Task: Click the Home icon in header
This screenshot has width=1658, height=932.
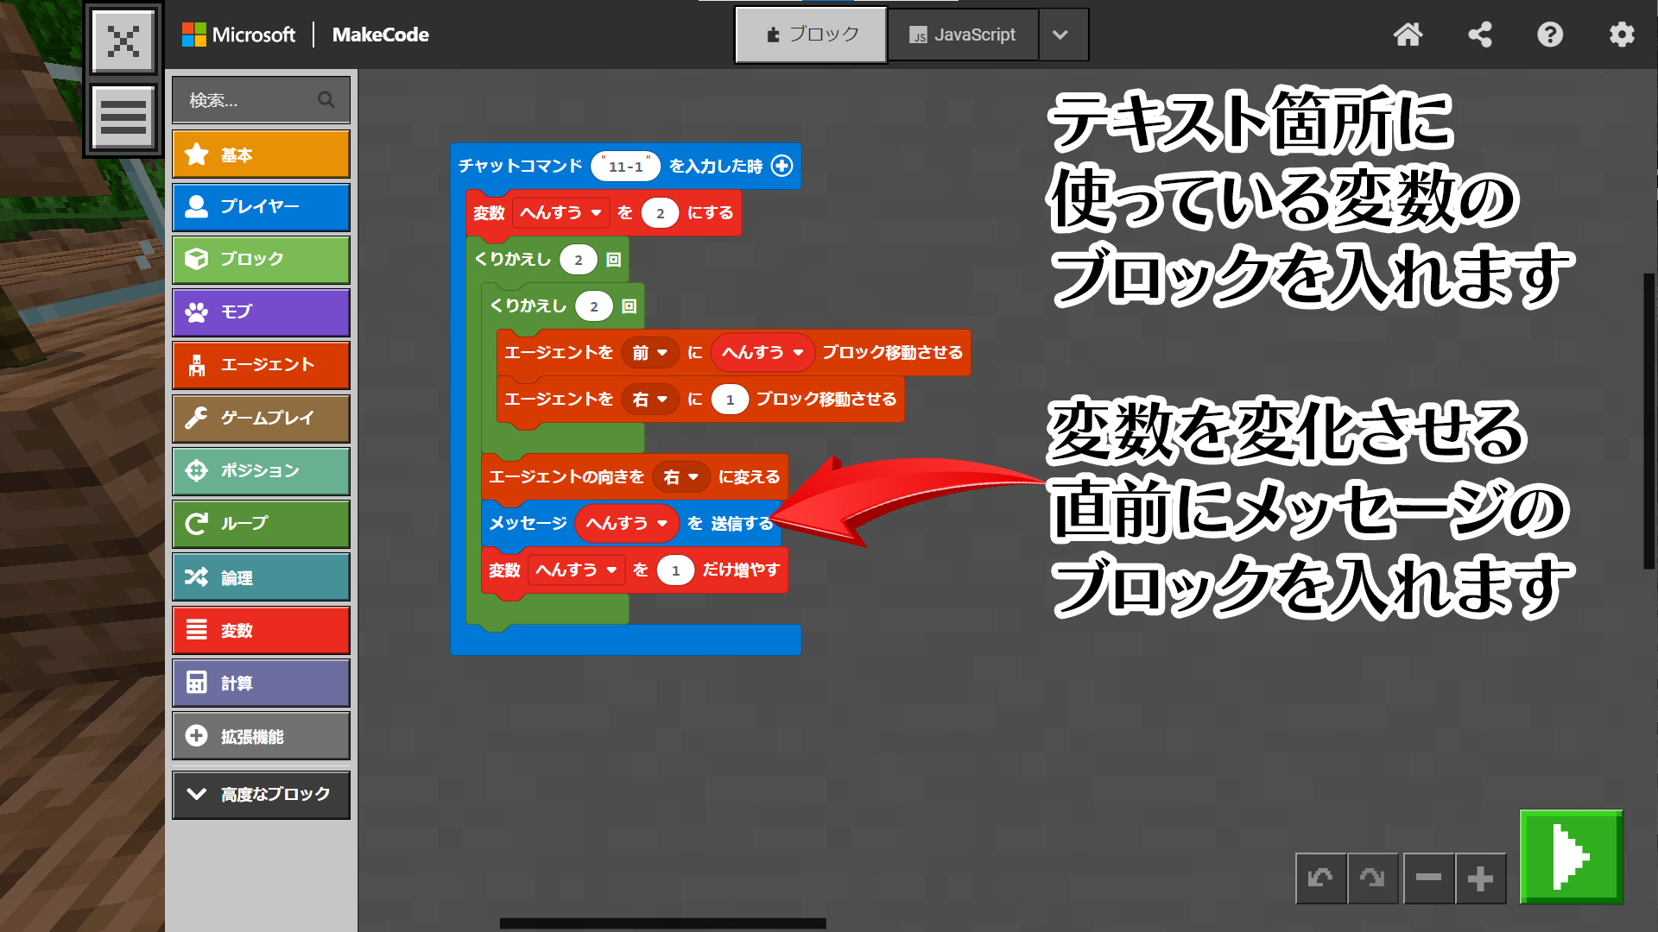Action: point(1408,35)
